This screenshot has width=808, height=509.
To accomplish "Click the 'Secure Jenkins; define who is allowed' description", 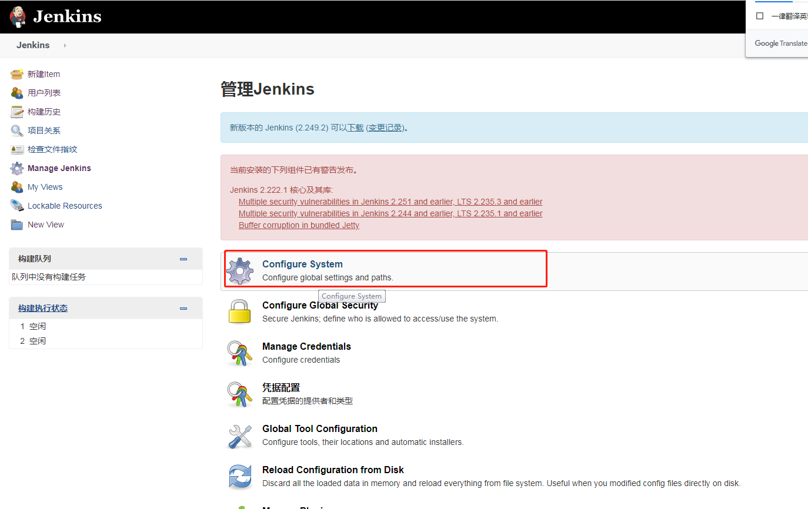I will click(380, 319).
